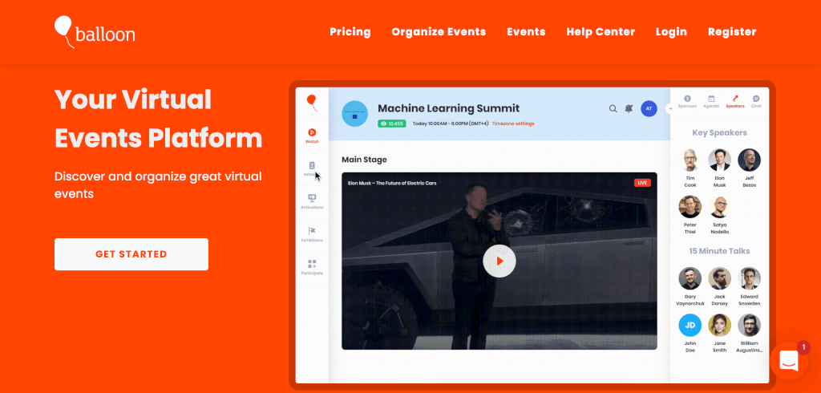Click the Key Speakers heading
The image size is (821, 393).
click(719, 132)
